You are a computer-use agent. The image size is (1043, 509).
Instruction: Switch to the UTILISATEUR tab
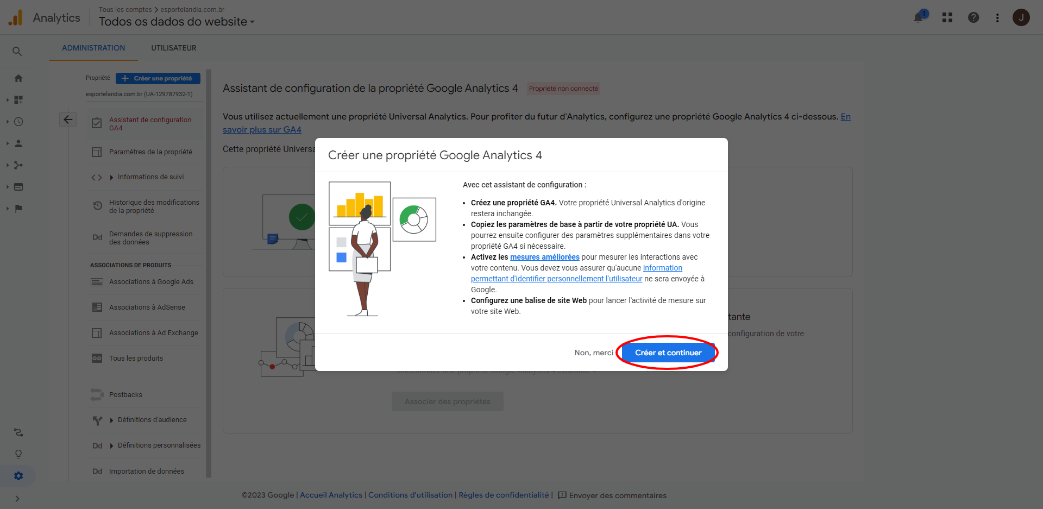pyautogui.click(x=174, y=48)
